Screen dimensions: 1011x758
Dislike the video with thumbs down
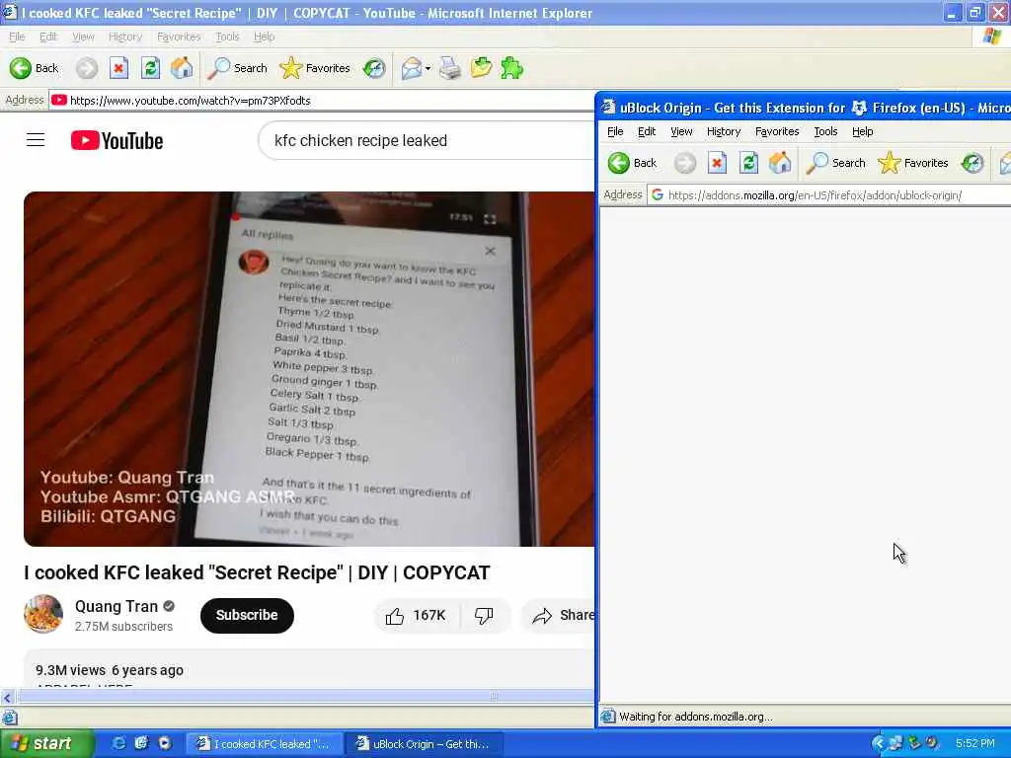coord(484,616)
